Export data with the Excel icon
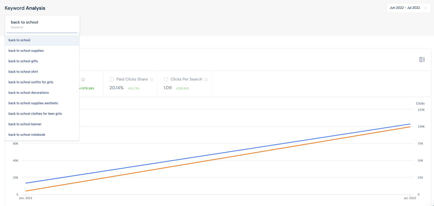The image size is (434, 206). pos(422,59)
